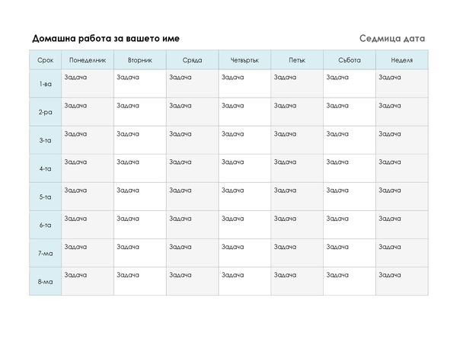The width and height of the screenshot is (457, 352).
Task: Click the 'Четвъртък' column header
Action: click(244, 59)
